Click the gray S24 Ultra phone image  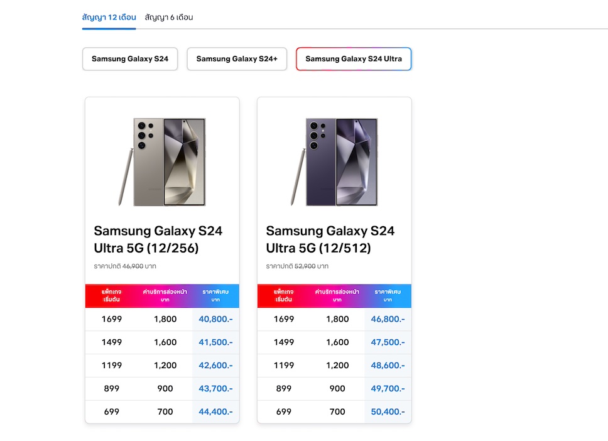(162, 161)
